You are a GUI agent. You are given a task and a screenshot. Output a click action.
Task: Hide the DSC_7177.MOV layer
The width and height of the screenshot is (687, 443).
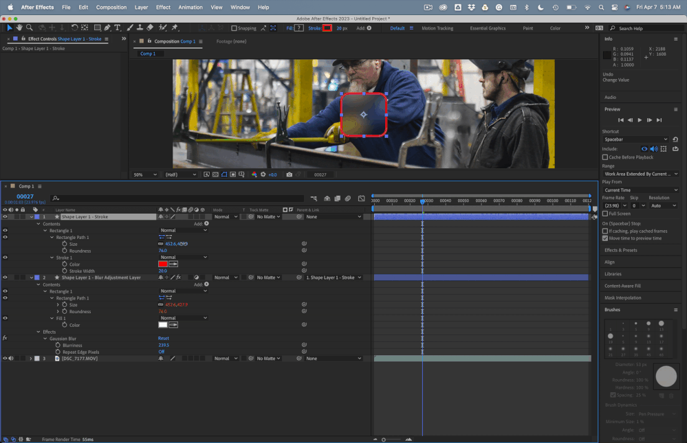coord(5,359)
